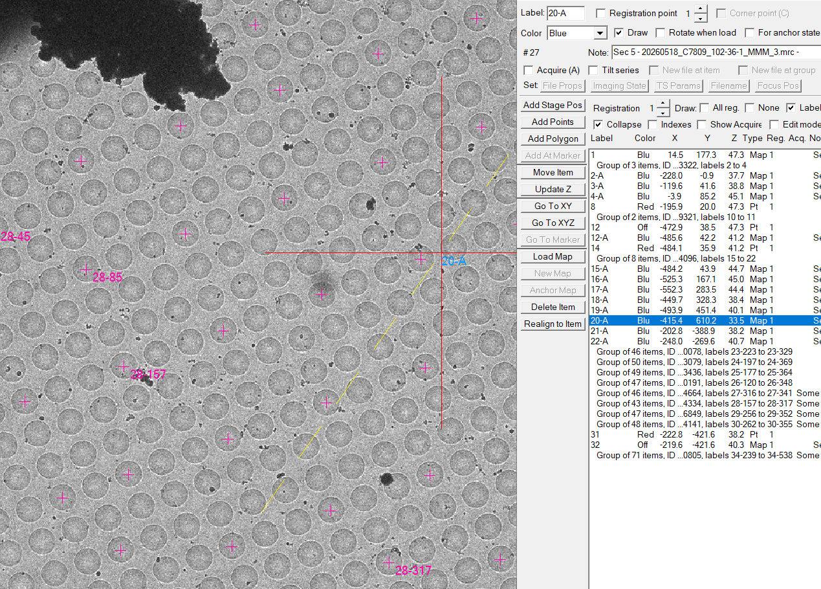The width and height of the screenshot is (821, 589).
Task: Click the 28-45 point label on the map
Action: coord(16,237)
